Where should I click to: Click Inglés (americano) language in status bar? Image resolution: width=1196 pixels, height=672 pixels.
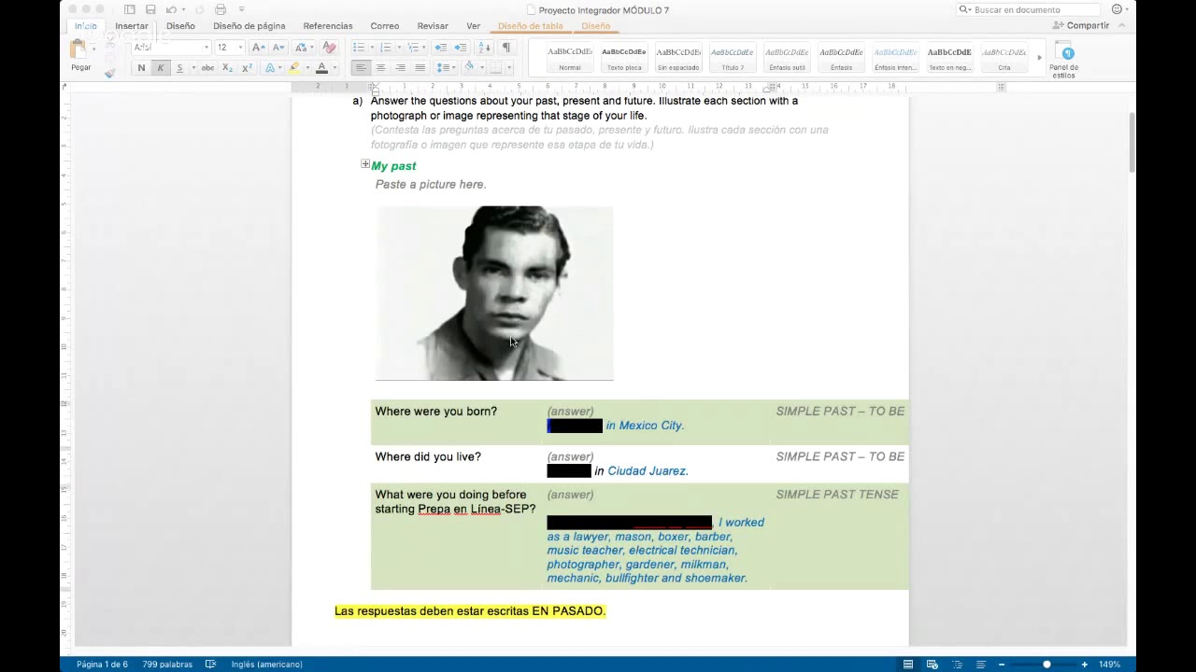266,664
